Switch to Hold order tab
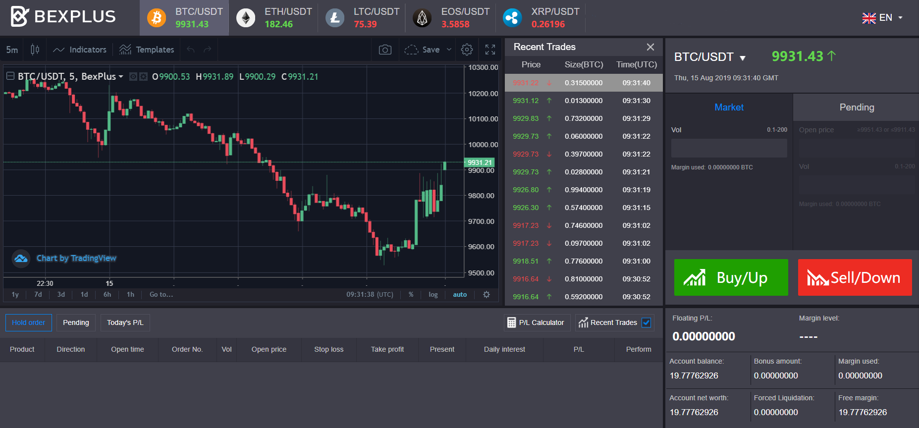Viewport: 919px width, 428px height. (x=29, y=322)
